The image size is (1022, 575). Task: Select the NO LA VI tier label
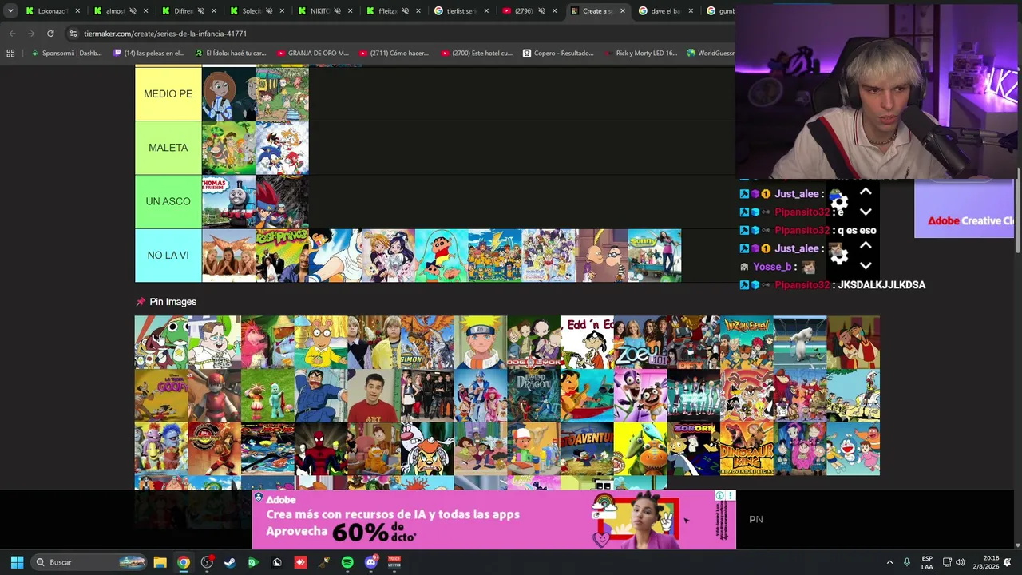(168, 256)
